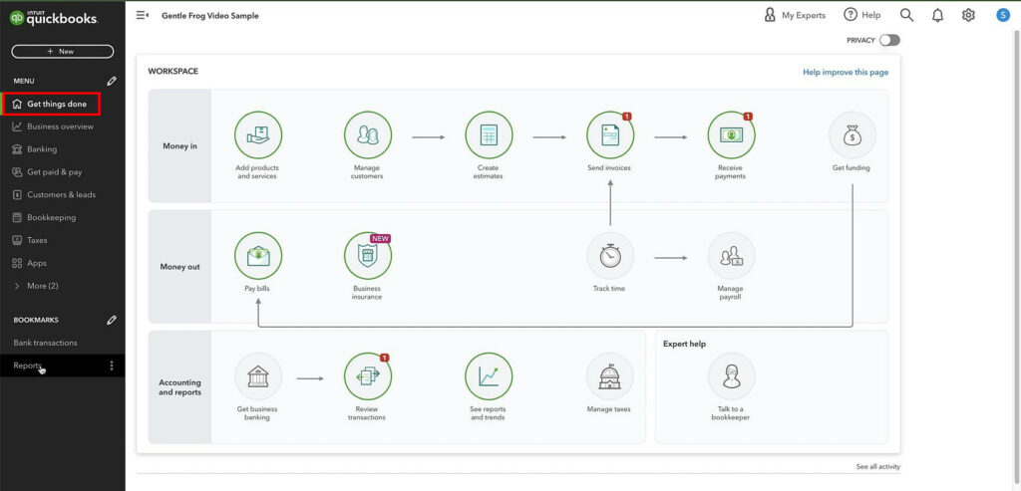This screenshot has height=491, width=1021.
Task: Open Banking in the sidebar
Action: pos(42,149)
